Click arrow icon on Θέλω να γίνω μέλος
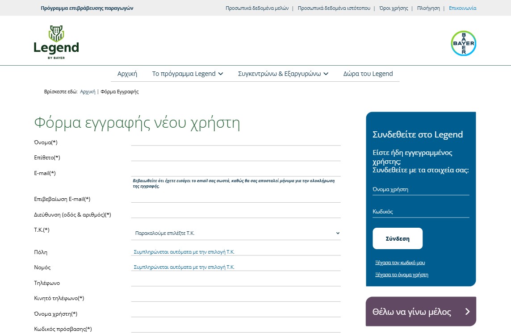 [x=467, y=312]
